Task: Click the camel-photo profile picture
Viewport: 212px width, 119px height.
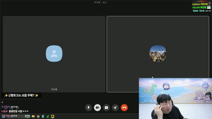Action: pyautogui.click(x=158, y=54)
